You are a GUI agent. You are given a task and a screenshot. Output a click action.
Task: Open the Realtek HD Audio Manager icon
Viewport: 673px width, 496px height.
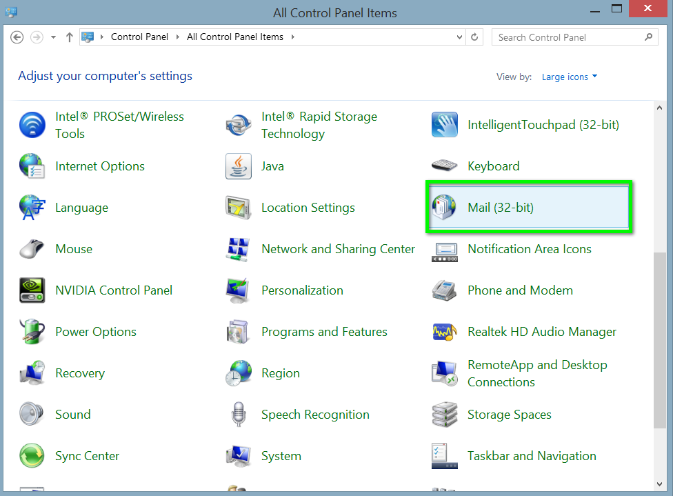pos(445,332)
